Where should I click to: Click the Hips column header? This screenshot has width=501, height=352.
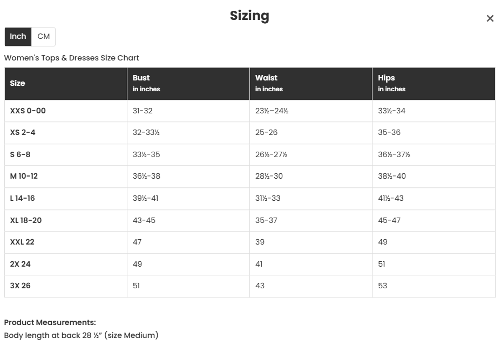(x=387, y=78)
